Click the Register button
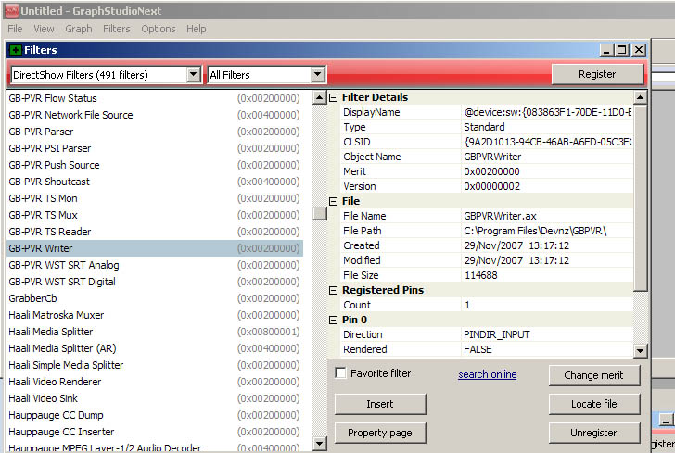Screen dimensions: 675x453 coord(596,74)
